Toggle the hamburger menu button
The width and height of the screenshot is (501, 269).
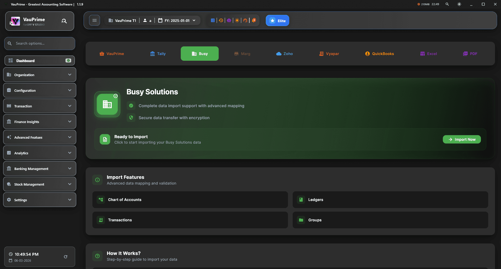point(95,20)
